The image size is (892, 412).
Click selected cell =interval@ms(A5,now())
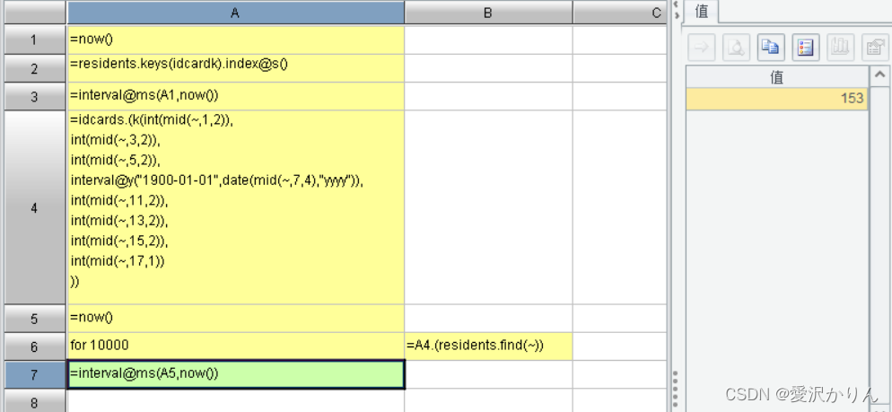235,374
